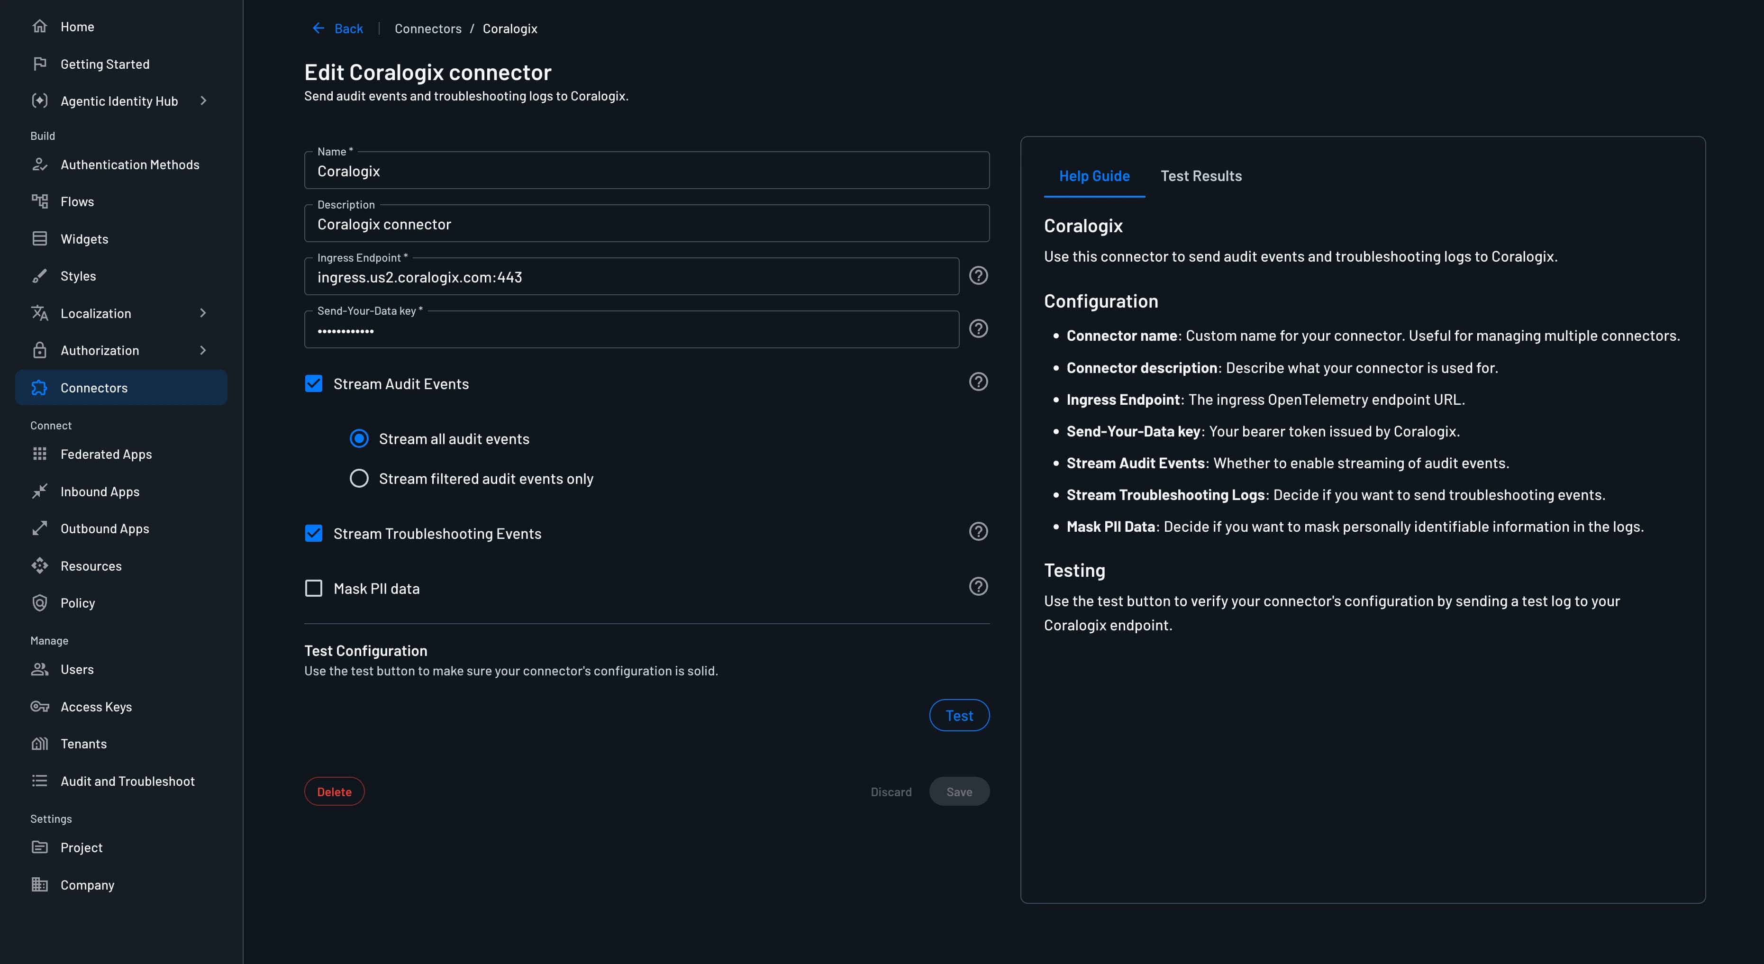Click the Ingress Endpoint input field

click(x=631, y=277)
